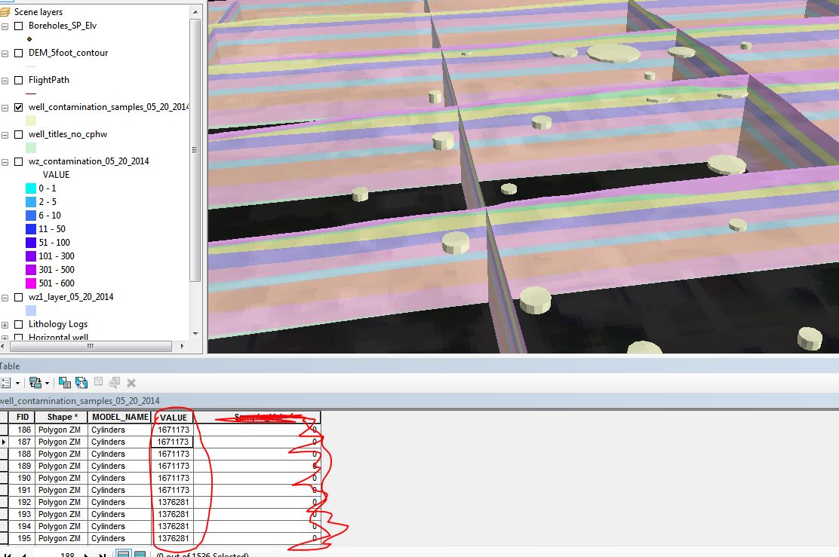Collapse the Boreholes_SP_Elv layer legend
The height and width of the screenshot is (557, 839).
pos(5,26)
